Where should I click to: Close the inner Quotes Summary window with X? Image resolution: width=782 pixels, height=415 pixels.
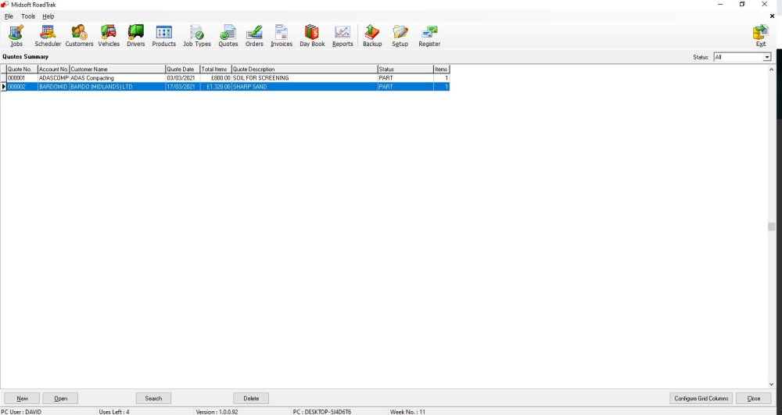772,16
